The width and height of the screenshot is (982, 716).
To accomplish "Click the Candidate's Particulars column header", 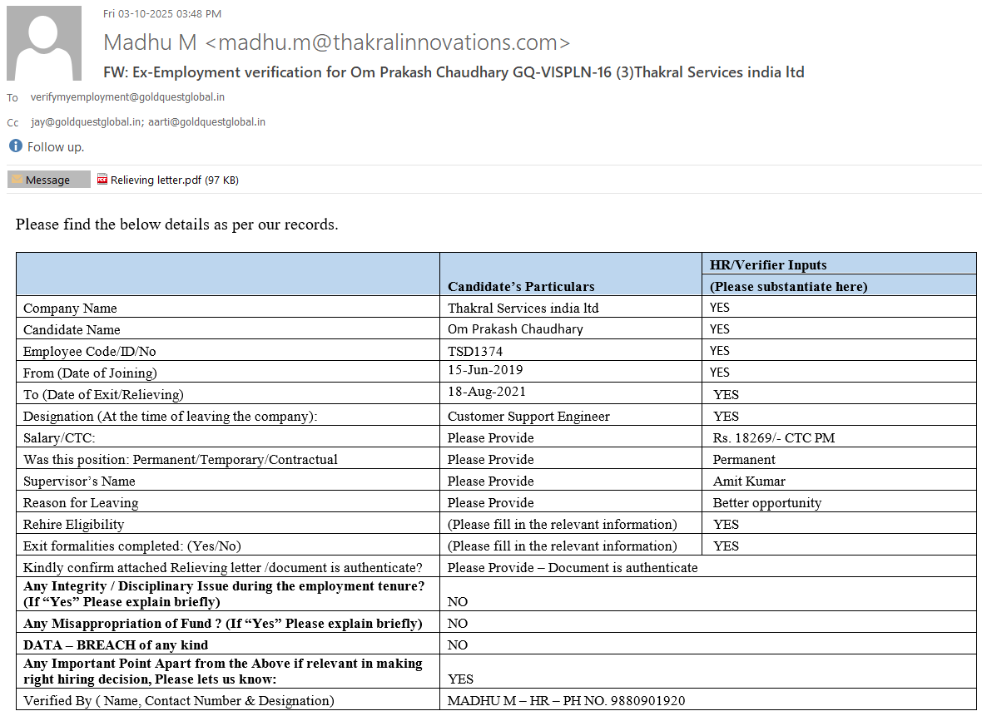I will coord(521,287).
